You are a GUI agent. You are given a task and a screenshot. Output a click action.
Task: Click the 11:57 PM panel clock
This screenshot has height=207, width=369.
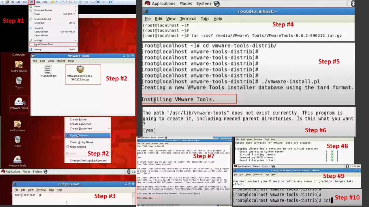click(x=355, y=166)
